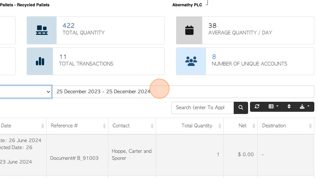
Task: Open the 11 total transactions link
Action: (63, 57)
